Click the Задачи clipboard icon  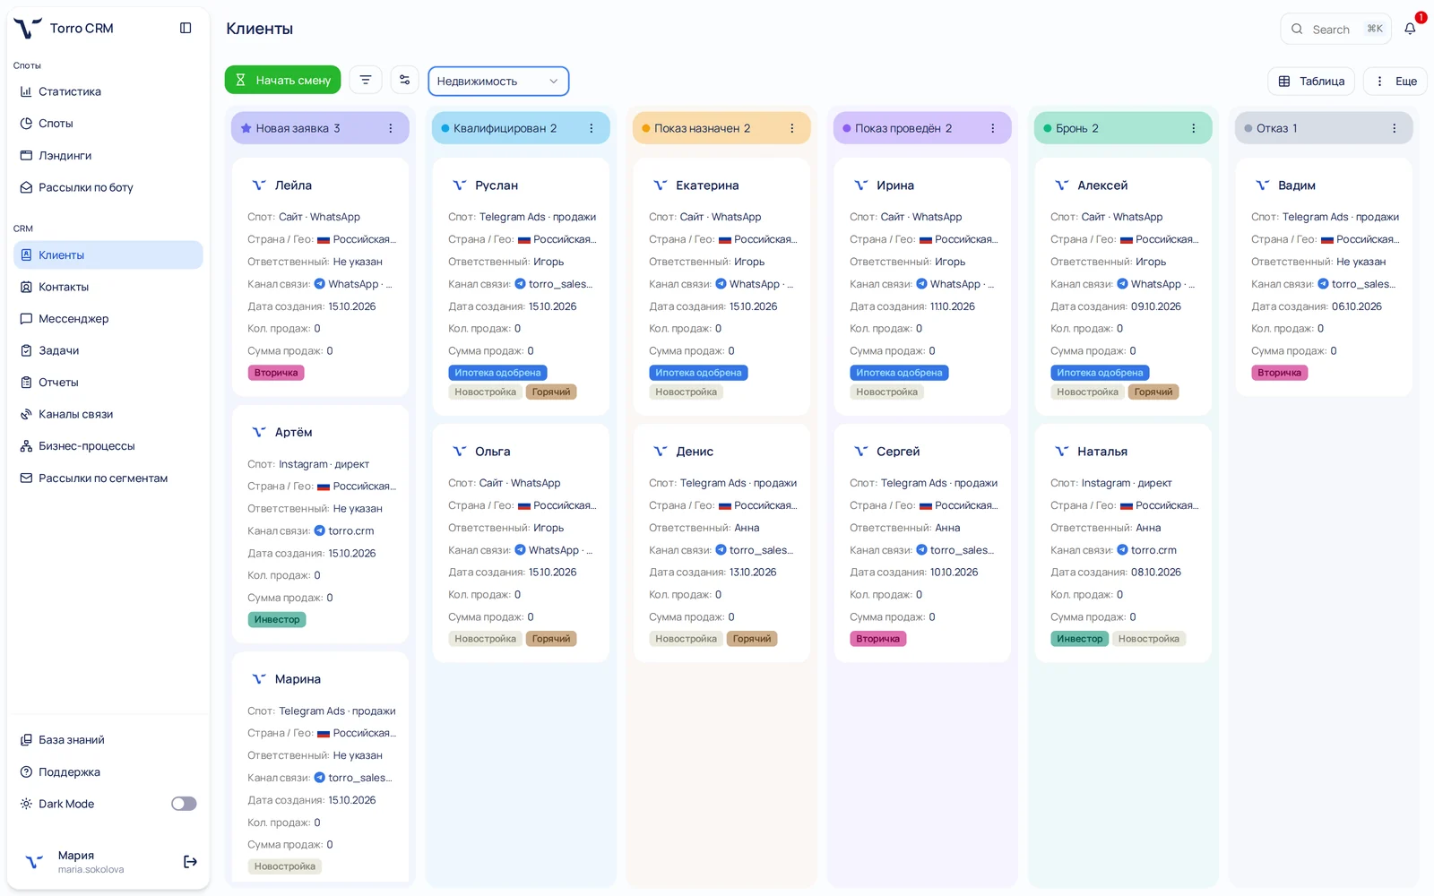(x=26, y=350)
